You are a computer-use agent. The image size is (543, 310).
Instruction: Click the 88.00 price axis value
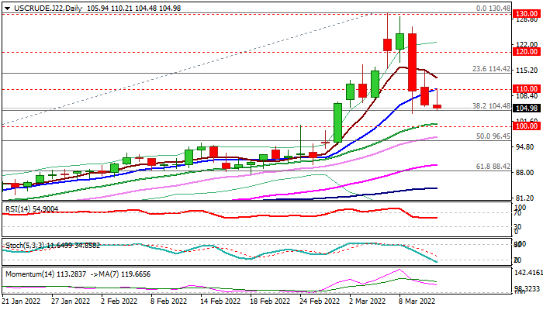point(527,173)
